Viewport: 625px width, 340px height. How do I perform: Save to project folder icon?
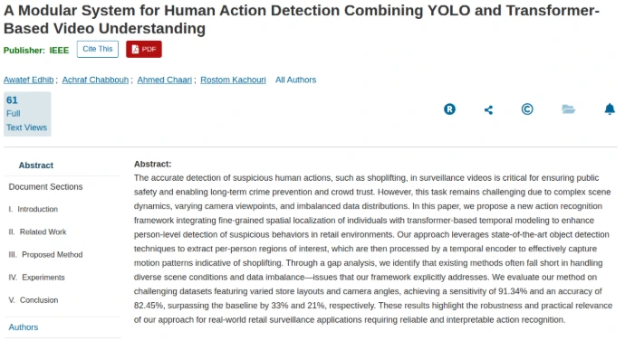(569, 109)
